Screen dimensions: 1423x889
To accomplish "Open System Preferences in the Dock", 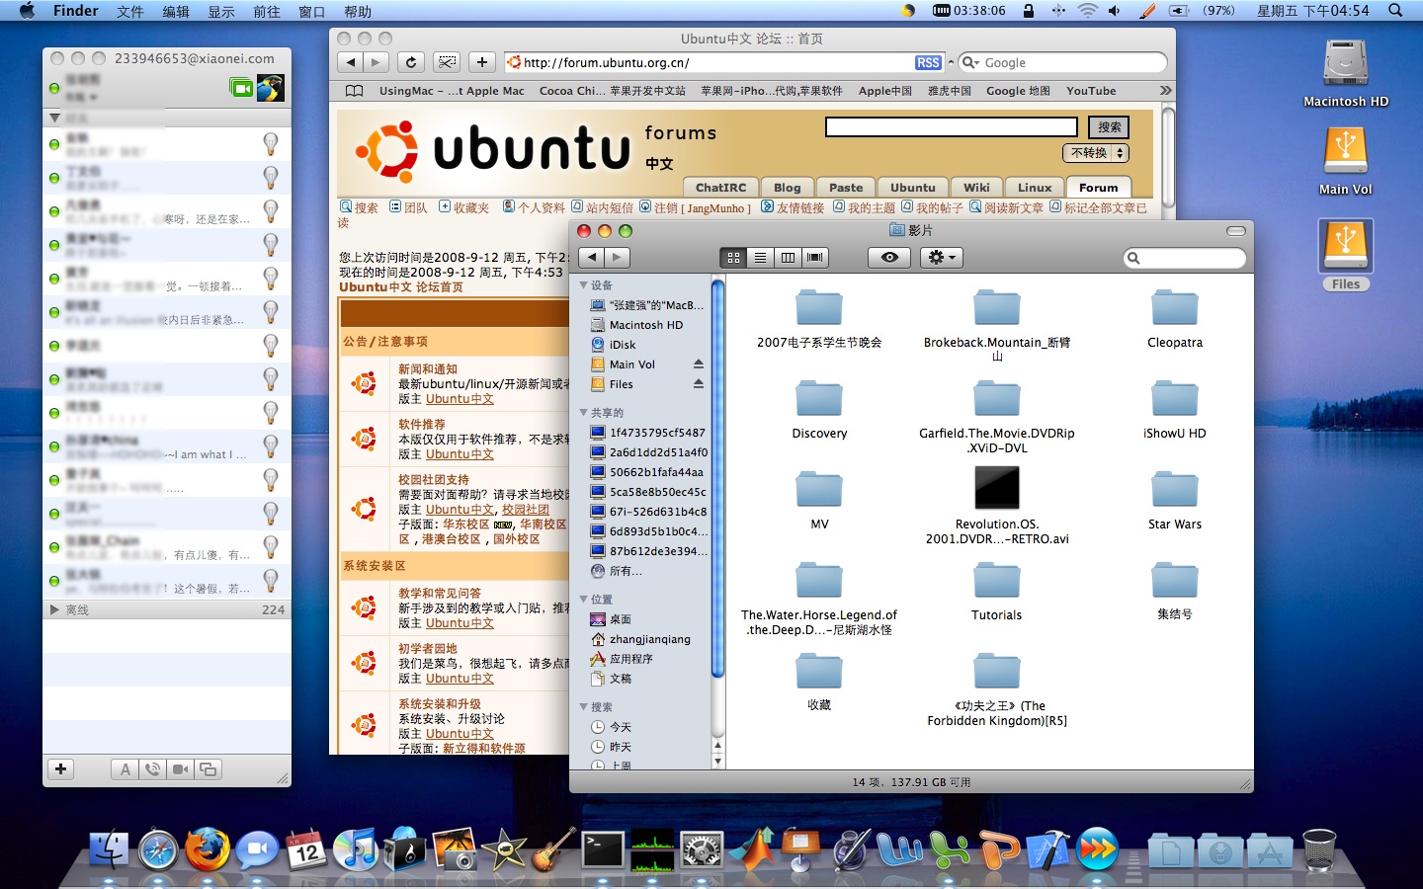I will 702,849.
